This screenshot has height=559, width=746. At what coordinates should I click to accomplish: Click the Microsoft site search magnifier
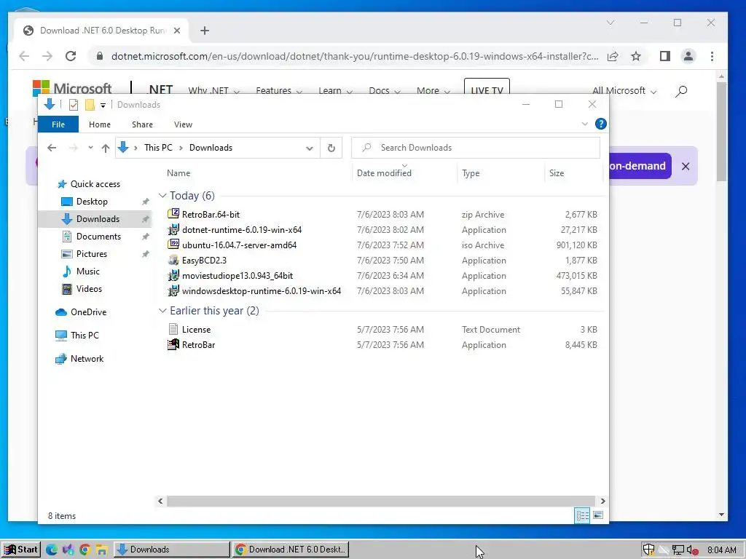click(681, 91)
